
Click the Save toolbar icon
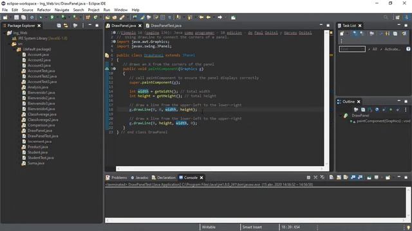pos(16,17)
